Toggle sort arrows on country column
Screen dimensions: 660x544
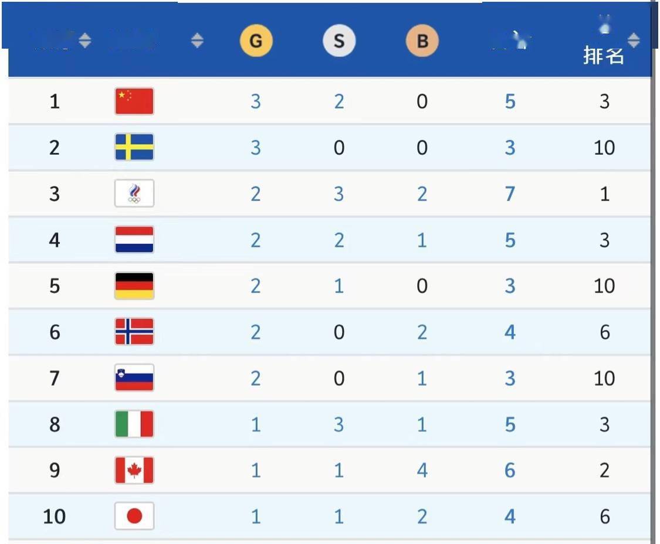197,40
